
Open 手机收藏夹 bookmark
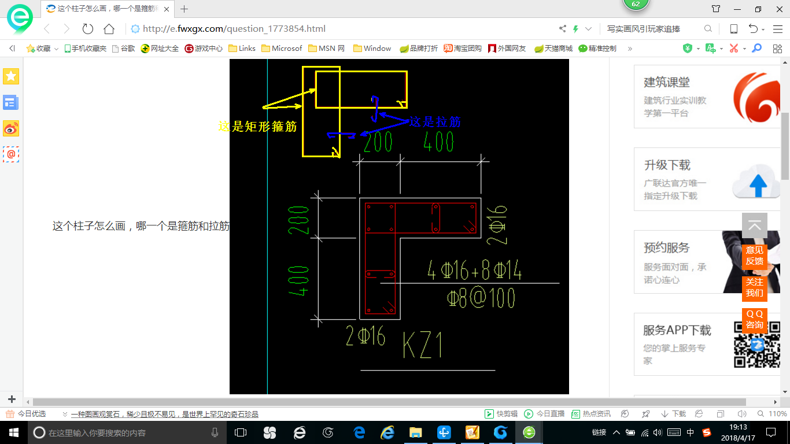click(x=85, y=49)
